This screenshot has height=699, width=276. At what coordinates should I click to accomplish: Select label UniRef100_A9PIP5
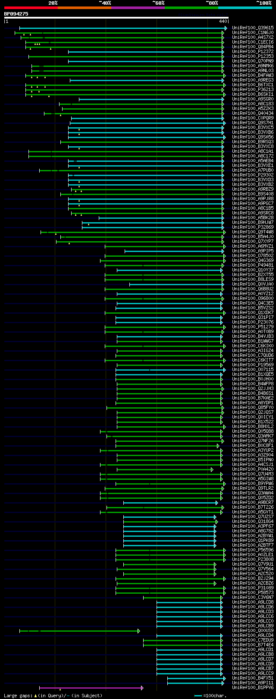(x=253, y=251)
